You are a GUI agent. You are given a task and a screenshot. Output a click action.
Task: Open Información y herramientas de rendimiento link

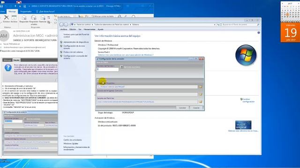tap(76, 148)
